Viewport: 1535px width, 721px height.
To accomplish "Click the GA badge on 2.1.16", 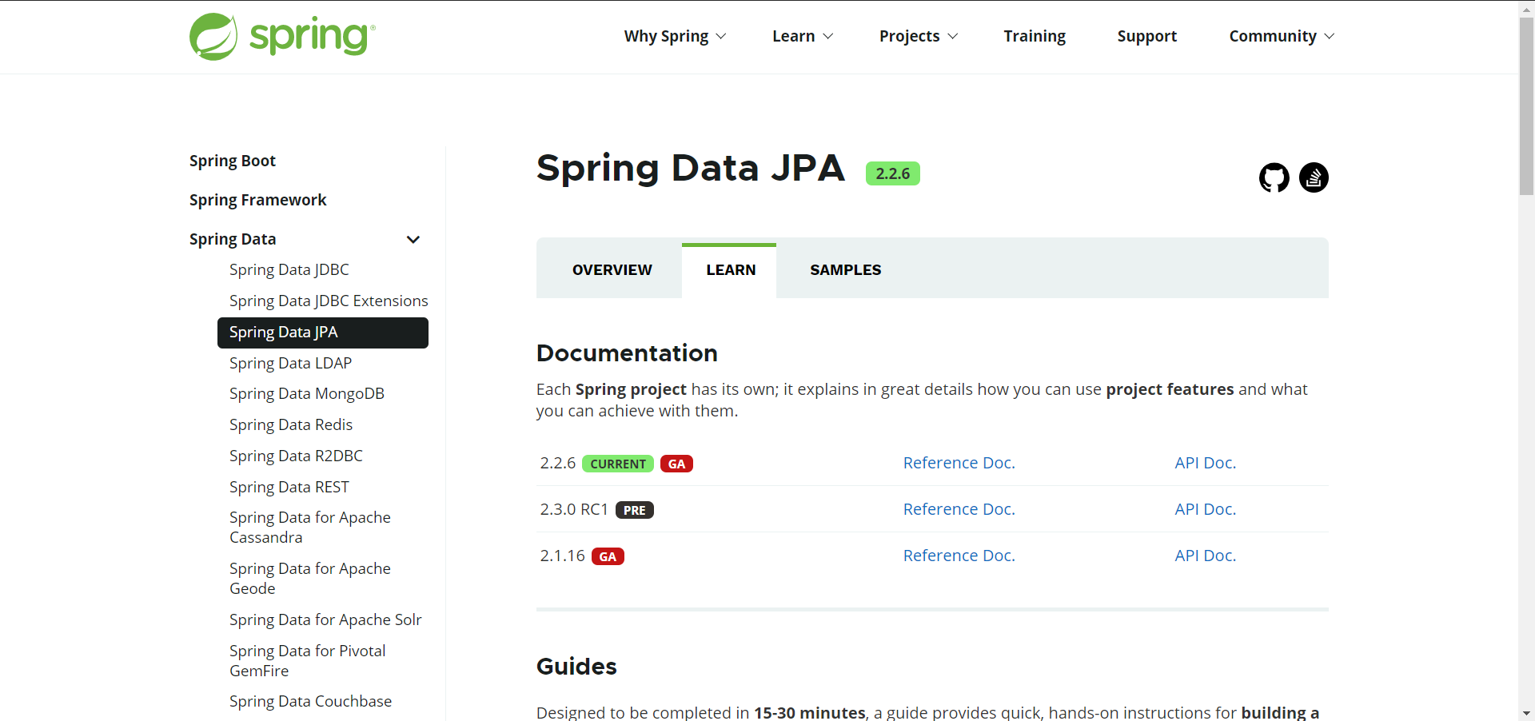I will [x=608, y=556].
